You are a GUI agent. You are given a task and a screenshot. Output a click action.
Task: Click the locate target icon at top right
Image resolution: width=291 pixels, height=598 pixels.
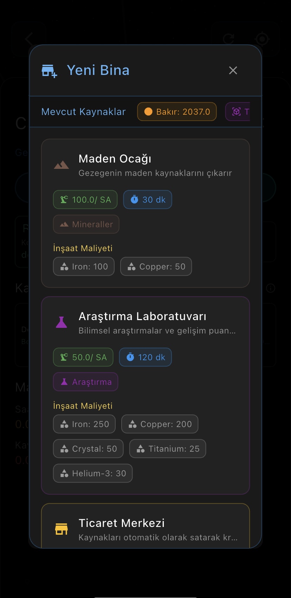(x=263, y=39)
